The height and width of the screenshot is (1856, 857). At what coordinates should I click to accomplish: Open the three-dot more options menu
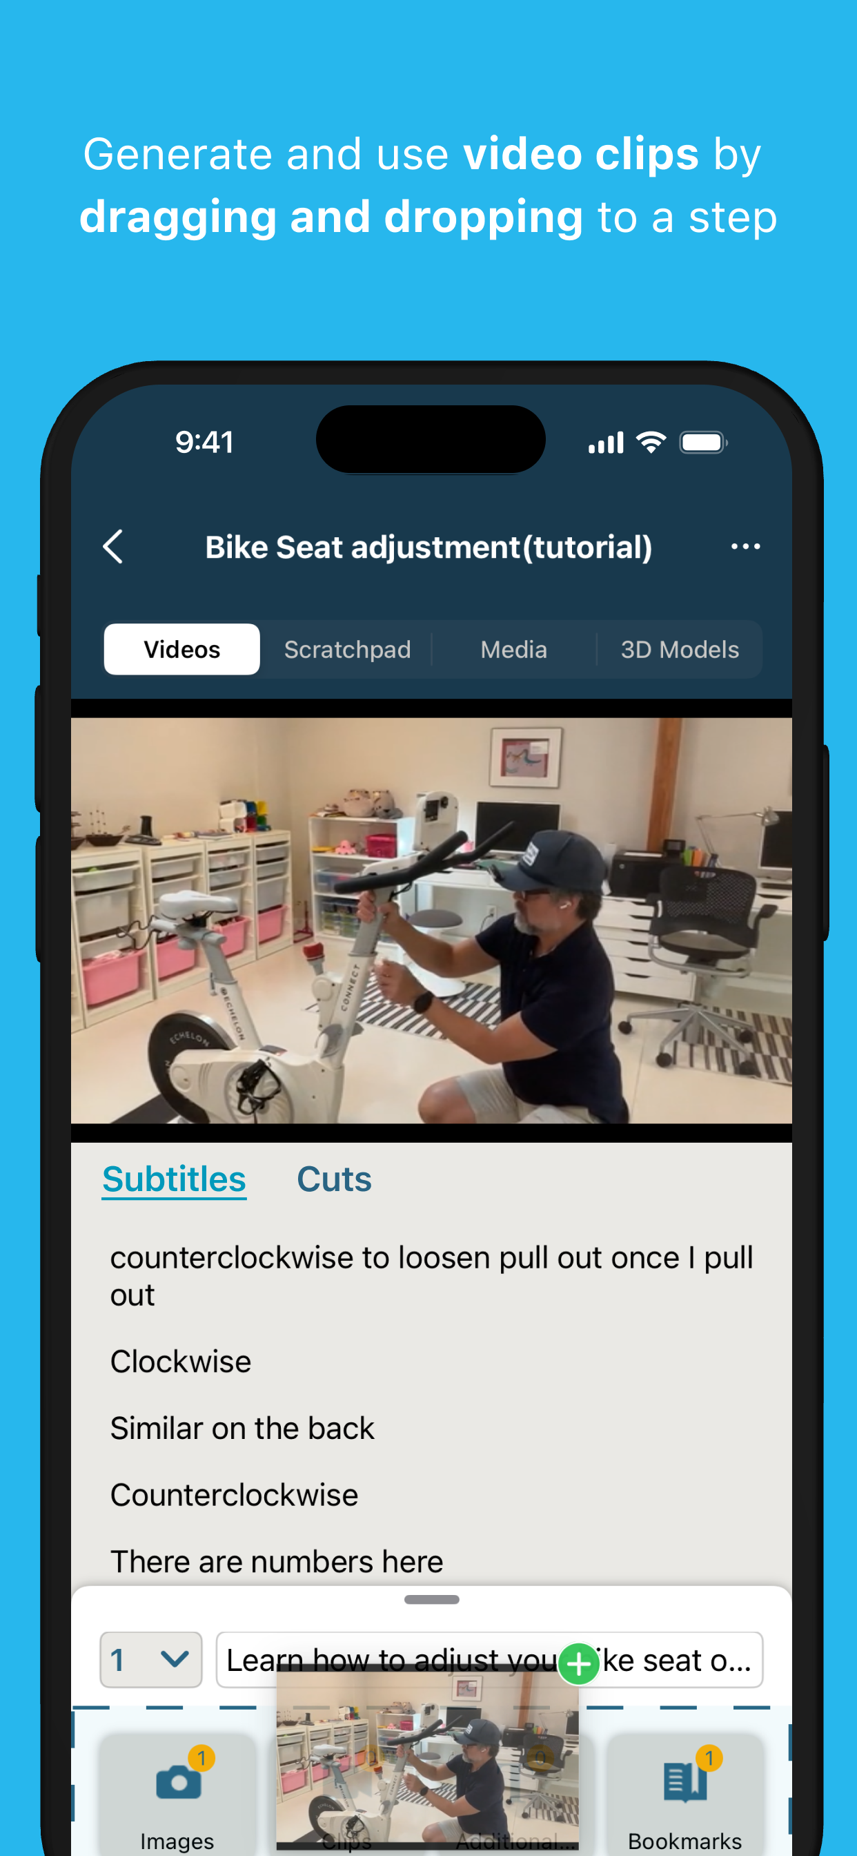coord(745,547)
